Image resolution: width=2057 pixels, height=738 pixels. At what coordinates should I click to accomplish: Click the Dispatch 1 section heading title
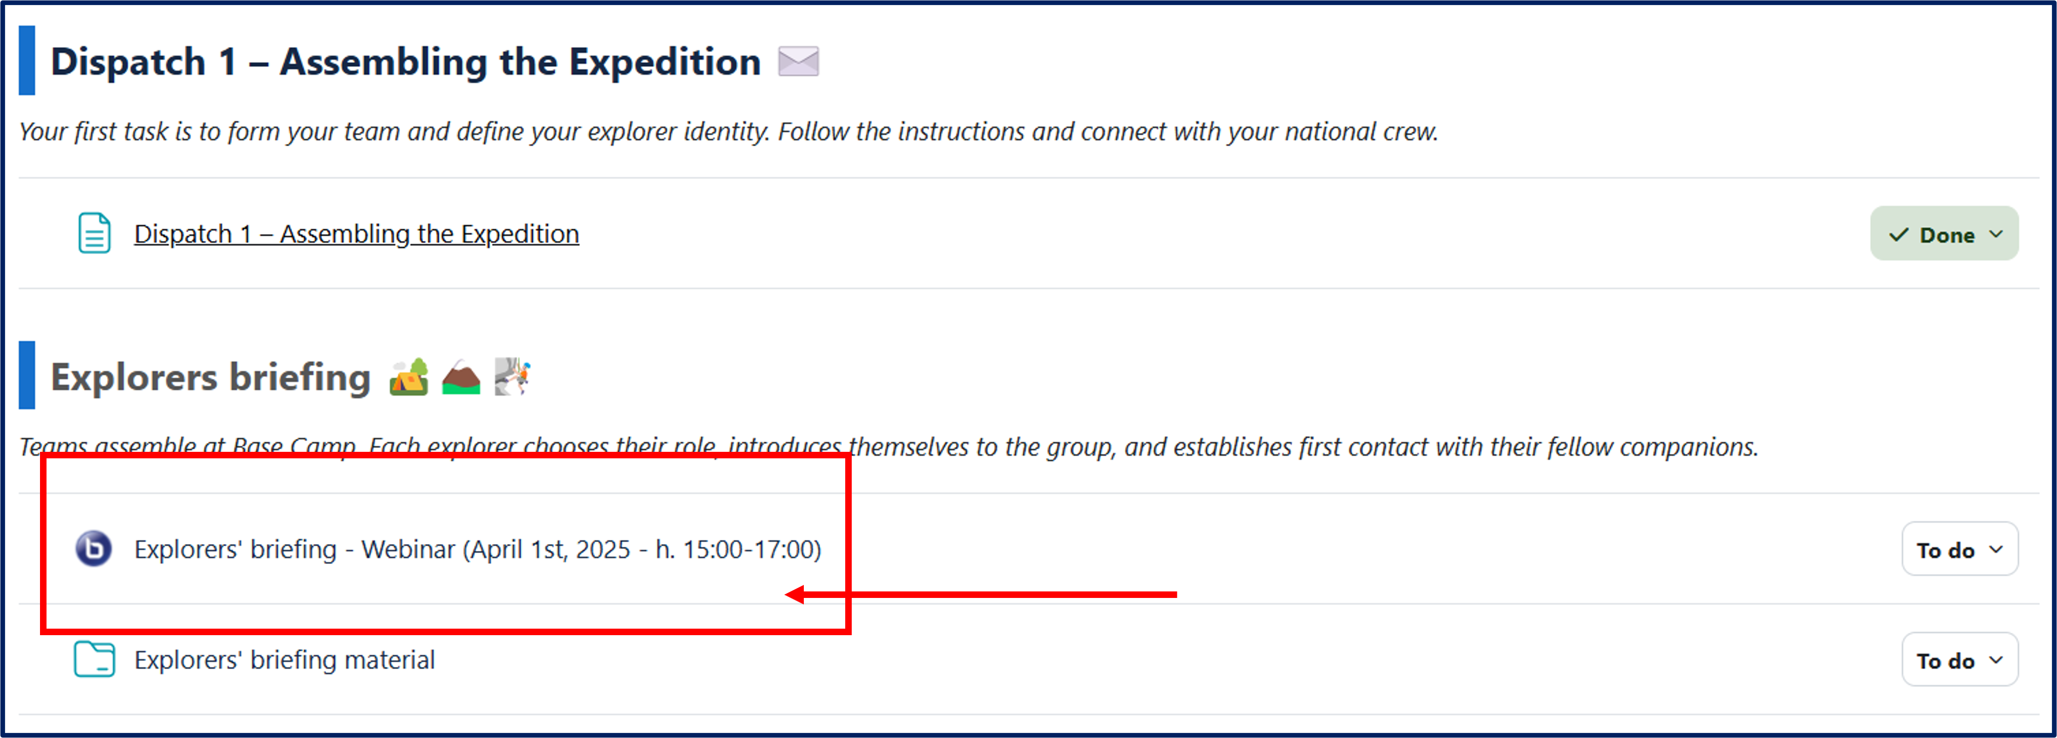pyautogui.click(x=405, y=62)
